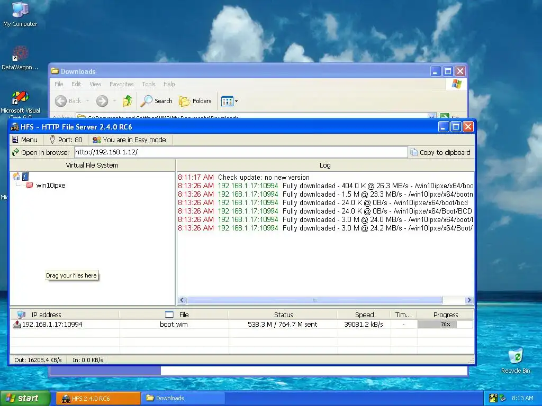Click the Port: 80 button

[66, 140]
